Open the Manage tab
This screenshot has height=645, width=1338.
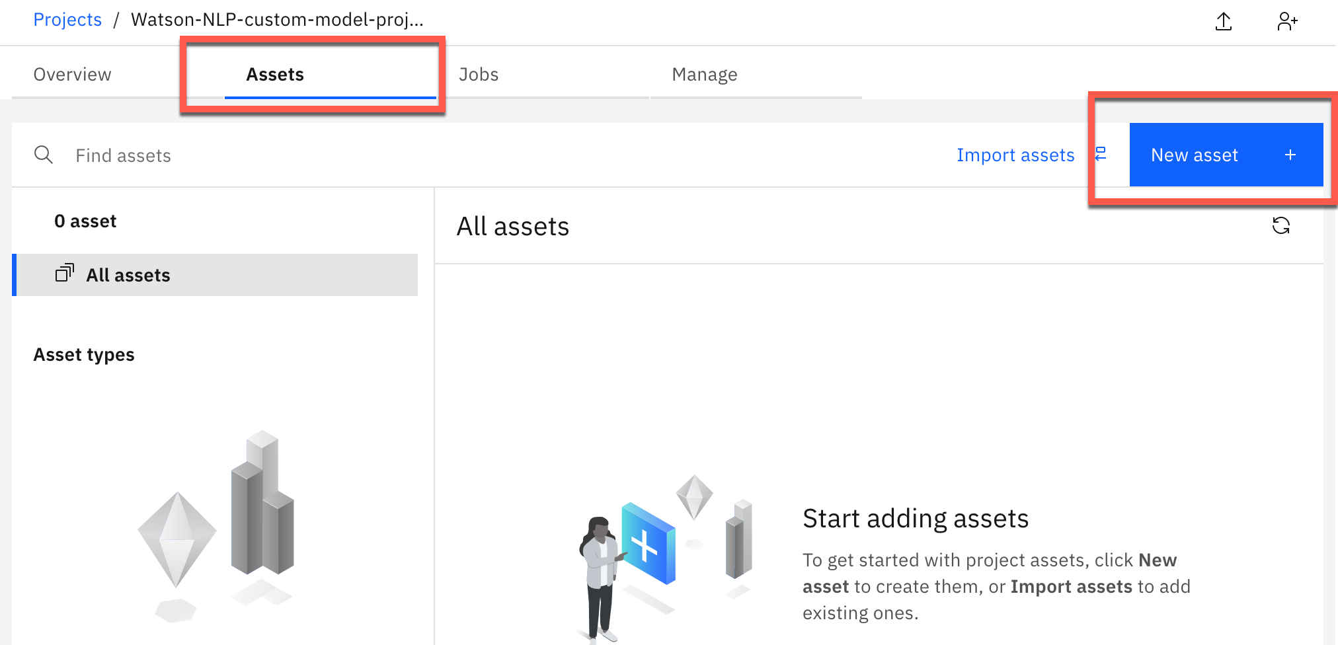(704, 74)
